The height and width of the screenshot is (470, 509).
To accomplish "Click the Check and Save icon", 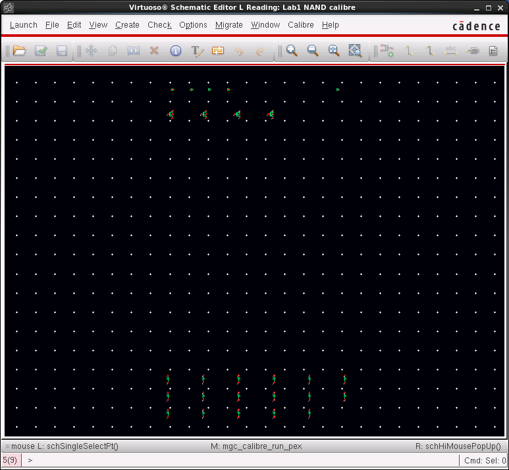I will click(41, 51).
